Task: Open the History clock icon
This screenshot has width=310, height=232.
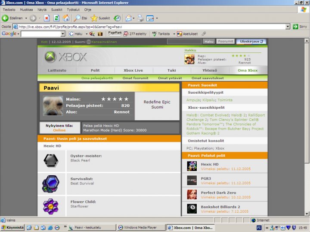Action: tap(117, 18)
